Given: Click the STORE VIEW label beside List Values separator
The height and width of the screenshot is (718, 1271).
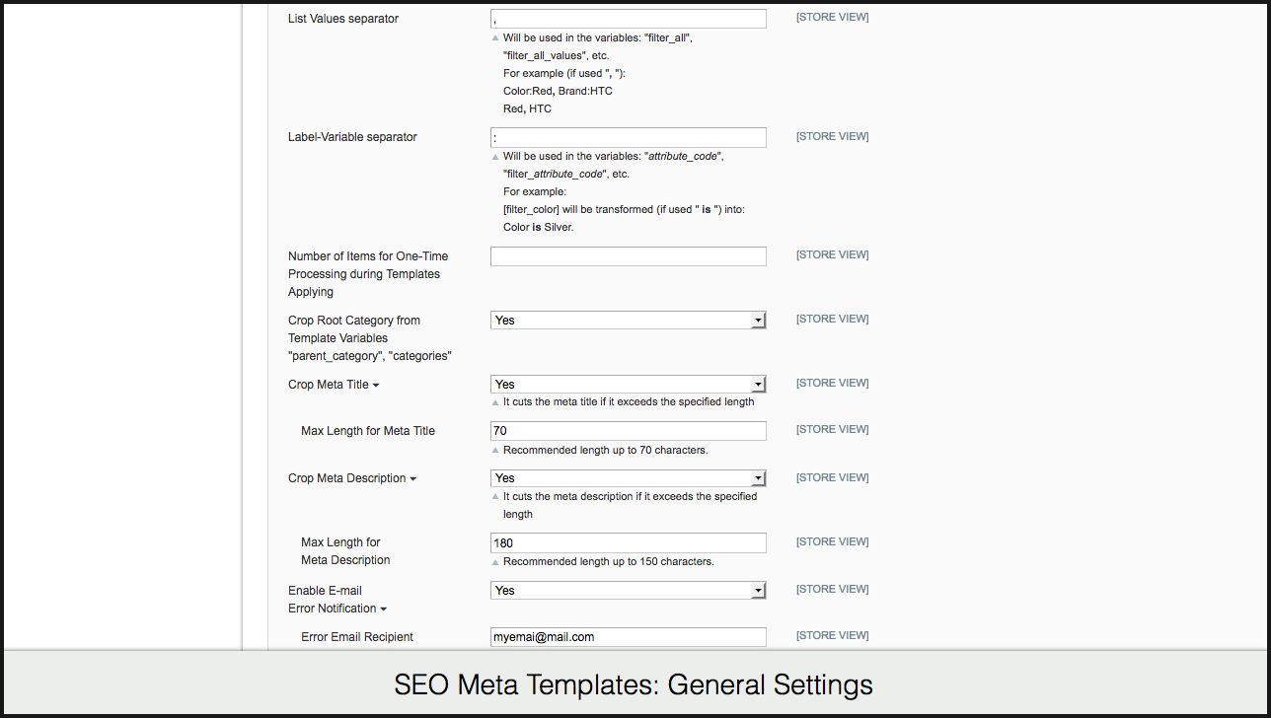Looking at the screenshot, I should pyautogui.click(x=832, y=18).
